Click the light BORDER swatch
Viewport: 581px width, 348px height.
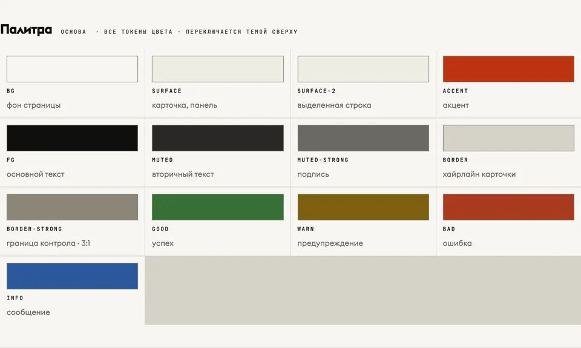click(x=508, y=138)
